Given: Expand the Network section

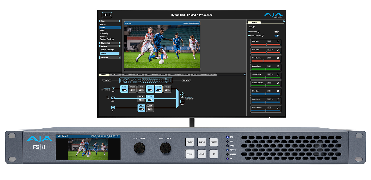Looking at the screenshot, I should pyautogui.click(x=119, y=58).
